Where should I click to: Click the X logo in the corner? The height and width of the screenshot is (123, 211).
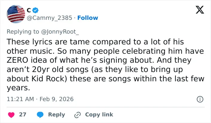(200, 10)
